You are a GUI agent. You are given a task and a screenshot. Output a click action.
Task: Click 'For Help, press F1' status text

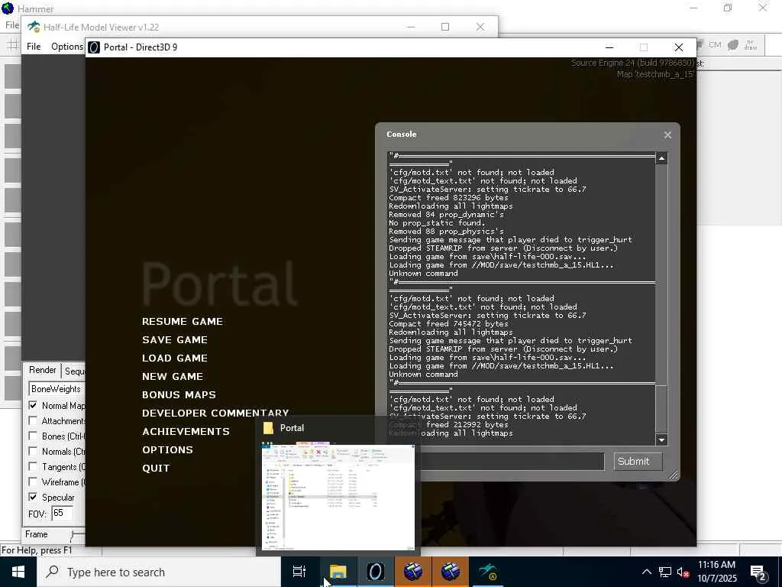(x=37, y=550)
